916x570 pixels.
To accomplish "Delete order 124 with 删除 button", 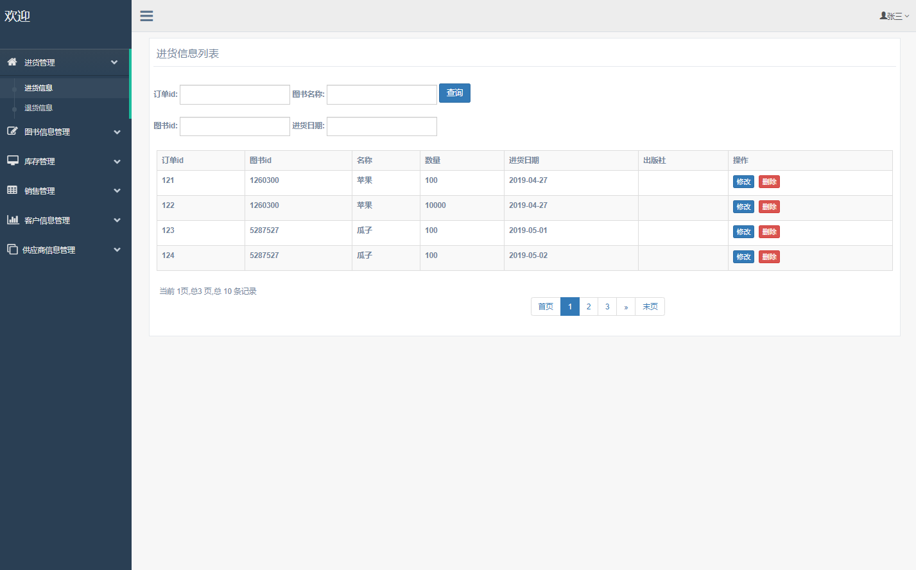I will coord(769,257).
